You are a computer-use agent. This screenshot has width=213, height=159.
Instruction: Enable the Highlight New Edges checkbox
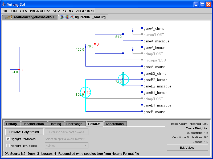(8, 145)
